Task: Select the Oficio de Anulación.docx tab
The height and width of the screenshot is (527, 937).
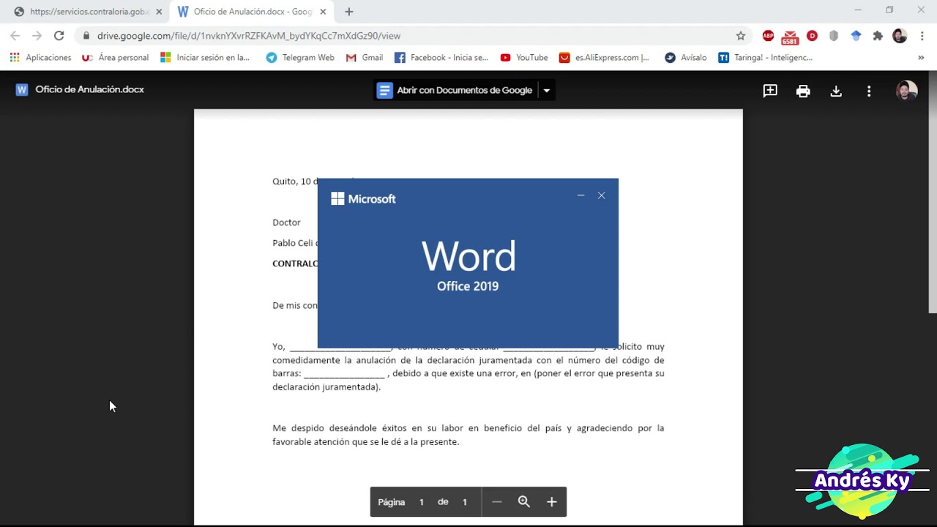Action: coord(251,12)
